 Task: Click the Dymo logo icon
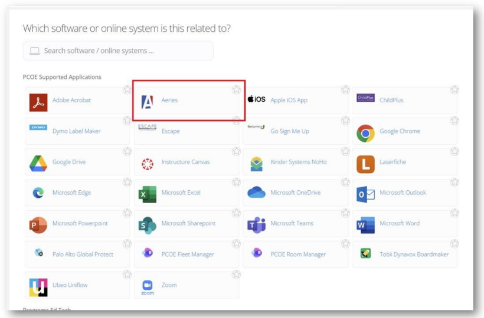click(38, 127)
